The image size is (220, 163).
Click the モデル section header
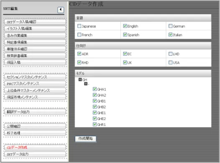tap(143, 74)
